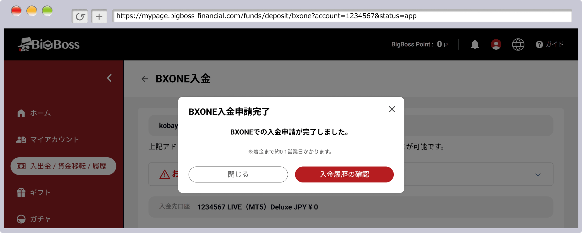
Task: Open the language globe icon
Action: click(x=518, y=44)
